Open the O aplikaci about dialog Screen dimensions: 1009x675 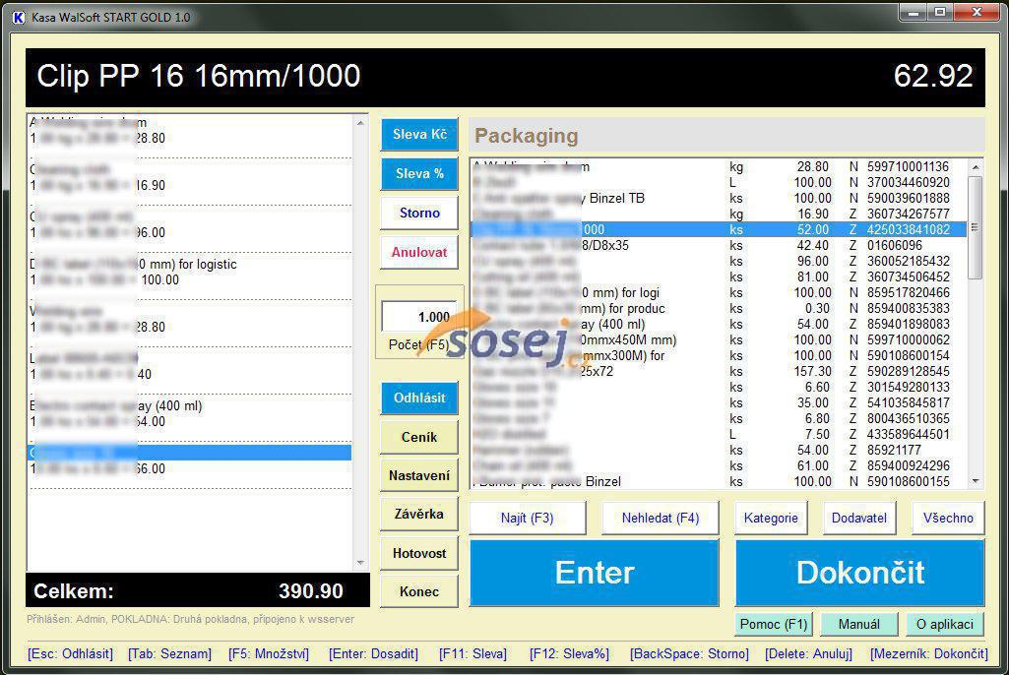pos(944,624)
